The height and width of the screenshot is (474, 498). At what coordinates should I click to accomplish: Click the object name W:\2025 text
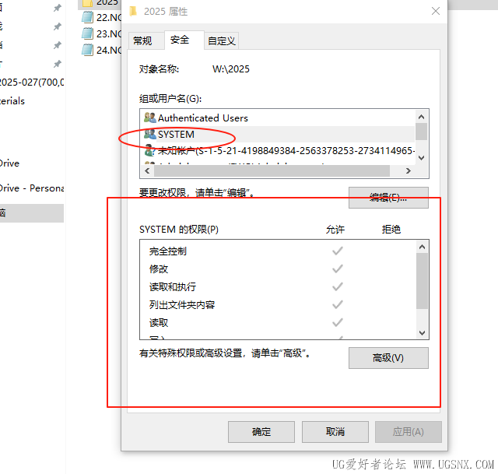(231, 69)
